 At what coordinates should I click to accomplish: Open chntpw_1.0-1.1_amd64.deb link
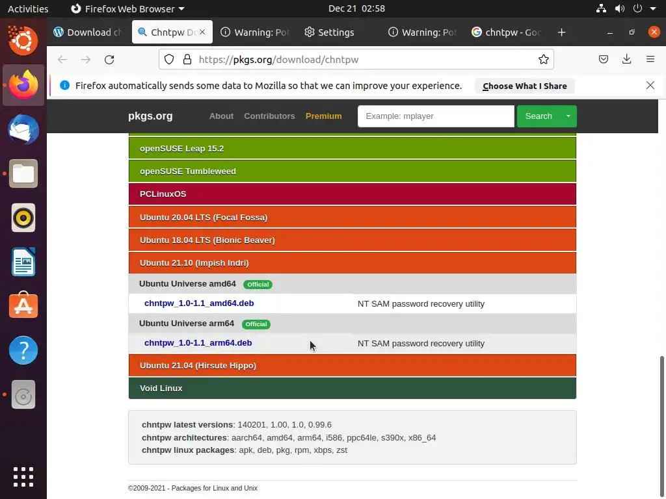pyautogui.click(x=199, y=303)
